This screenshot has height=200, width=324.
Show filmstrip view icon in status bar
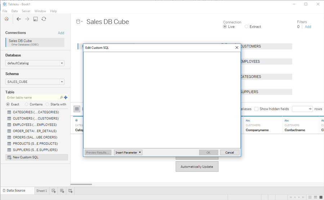pos(315,197)
